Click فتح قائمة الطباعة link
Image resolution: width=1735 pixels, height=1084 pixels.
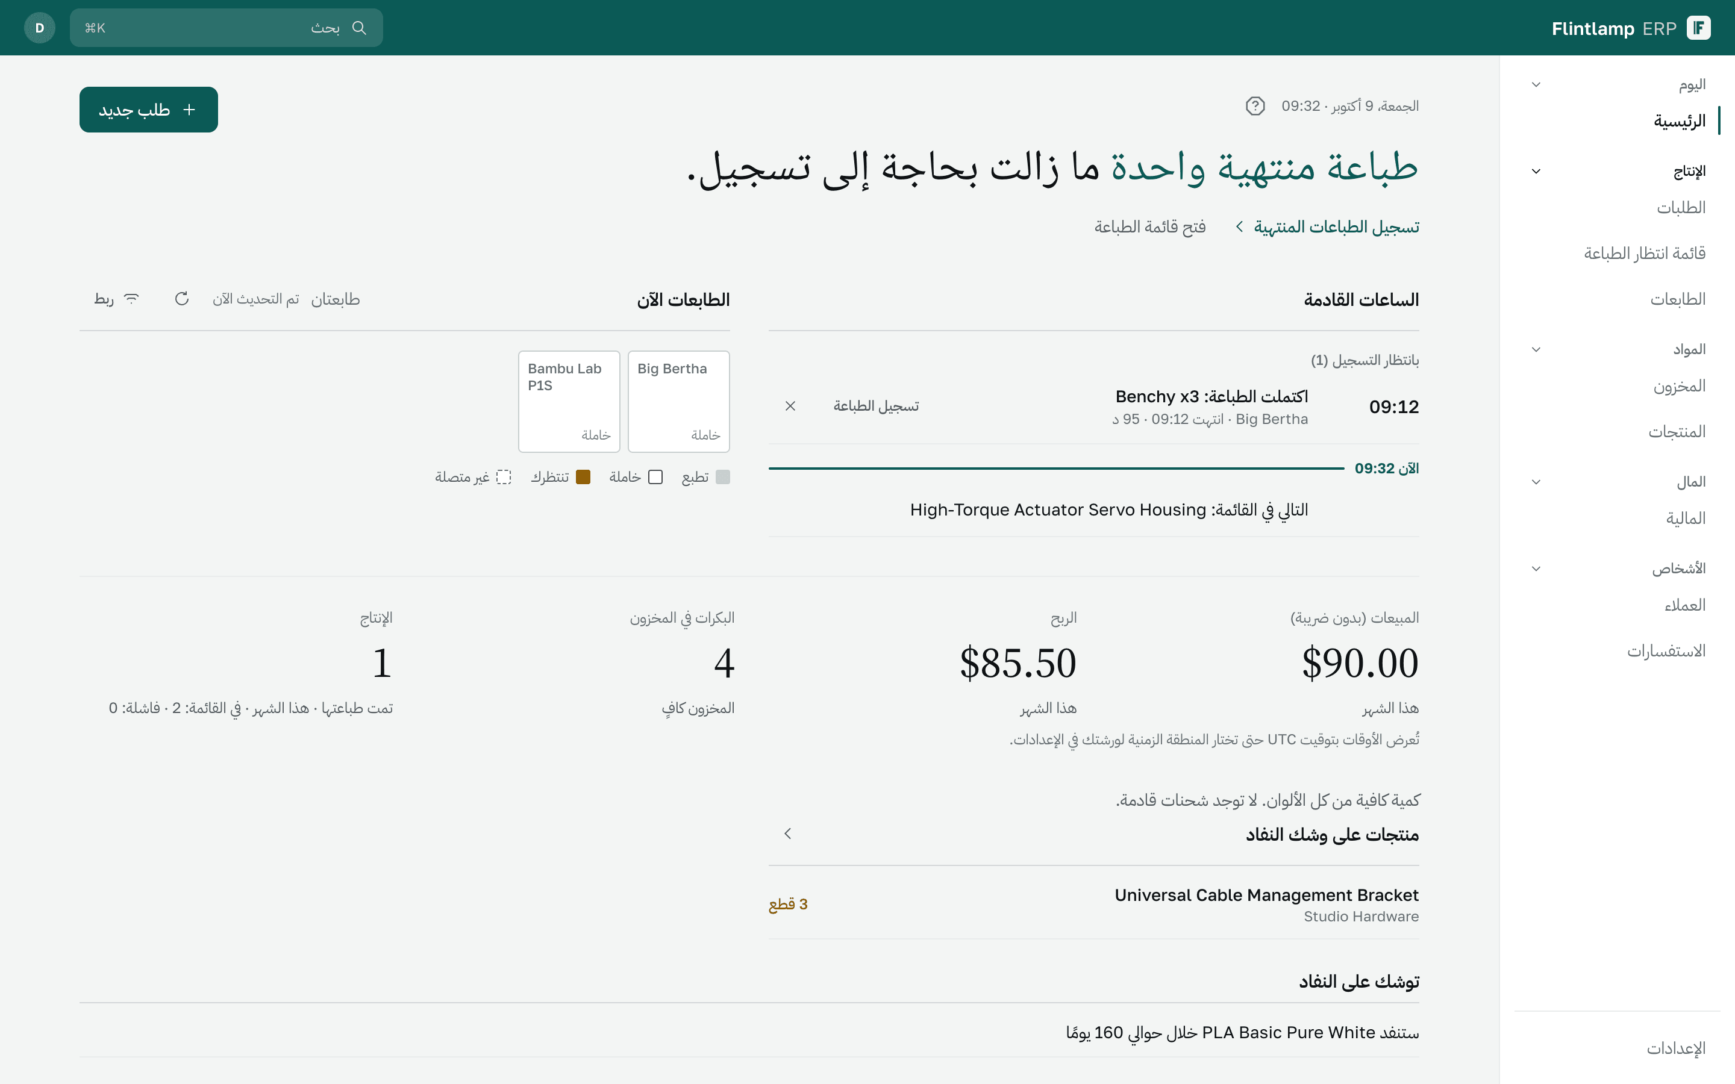1150,227
